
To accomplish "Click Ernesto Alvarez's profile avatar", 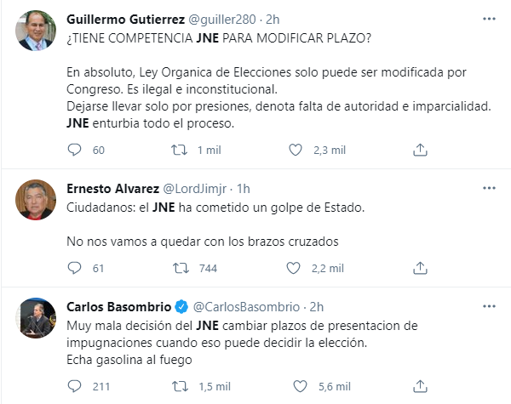I will pyautogui.click(x=37, y=200).
